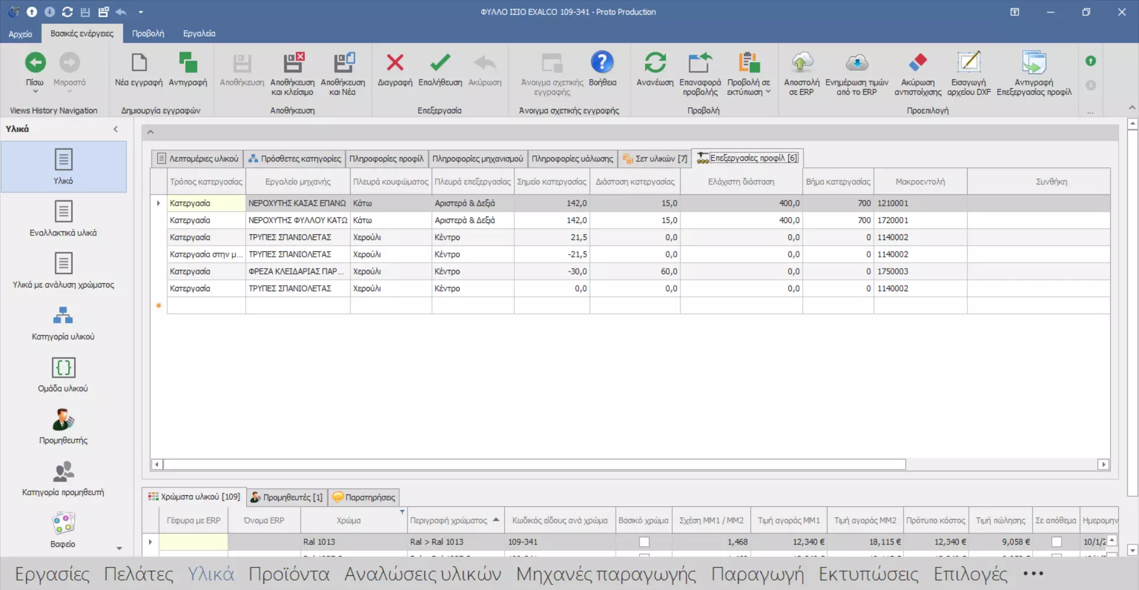Open Παραγωγή module in bottom navigation

[x=757, y=574]
